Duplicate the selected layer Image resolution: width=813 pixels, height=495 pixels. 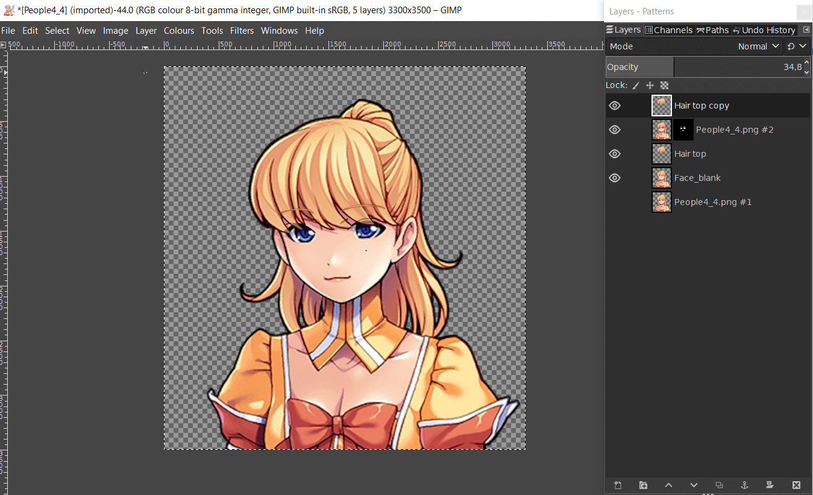pyautogui.click(x=719, y=485)
